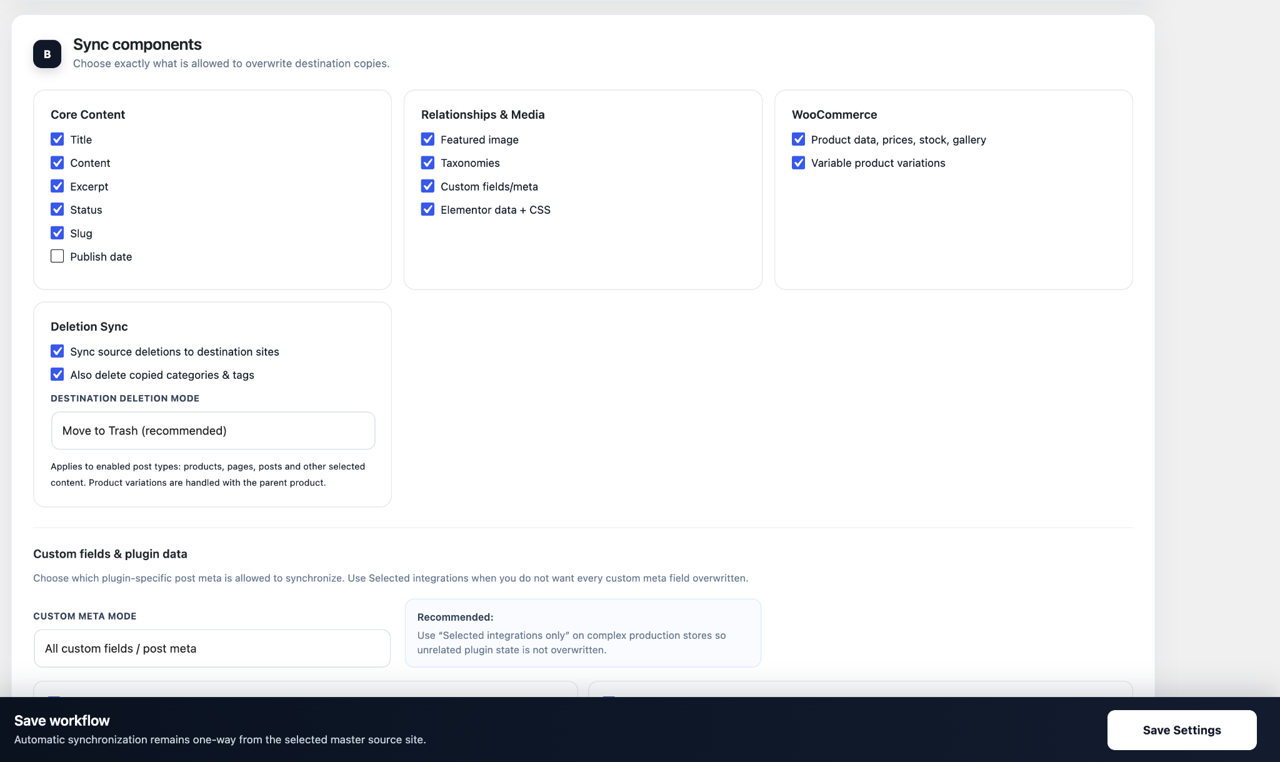Uncheck Variable product variations
The width and height of the screenshot is (1280, 762).
798,163
